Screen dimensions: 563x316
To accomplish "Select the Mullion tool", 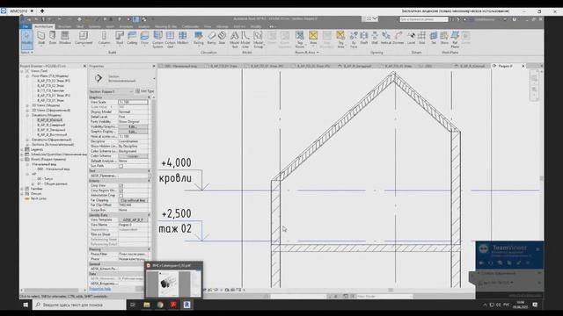I will pos(182,38).
